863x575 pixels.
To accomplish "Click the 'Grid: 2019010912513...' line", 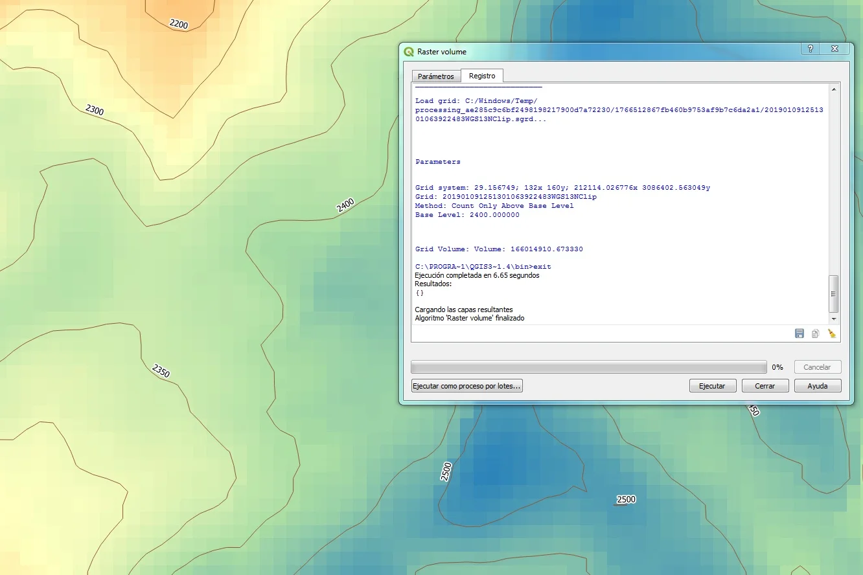I will 506,197.
